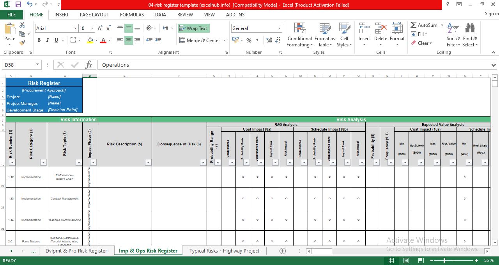Toggle italic formatting
This screenshot has height=265, width=499.
point(47,40)
